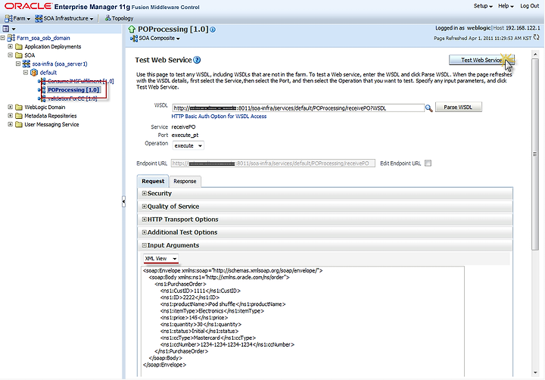Viewport: 545px width, 380px height.
Task: Click the soa-infra server icon
Action: [26, 64]
